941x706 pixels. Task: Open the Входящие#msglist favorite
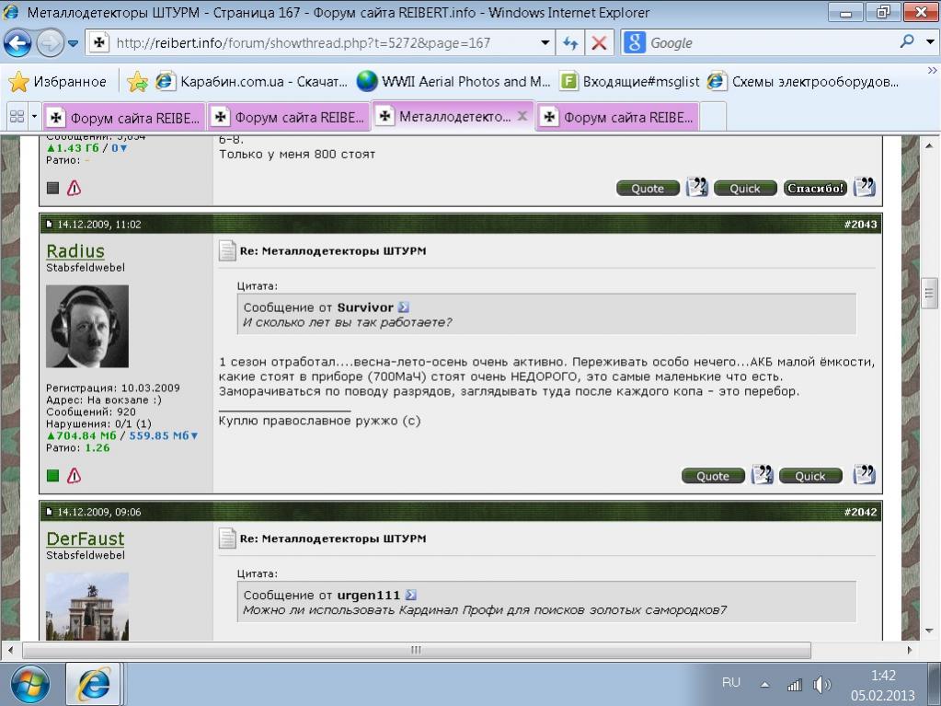tap(630, 82)
